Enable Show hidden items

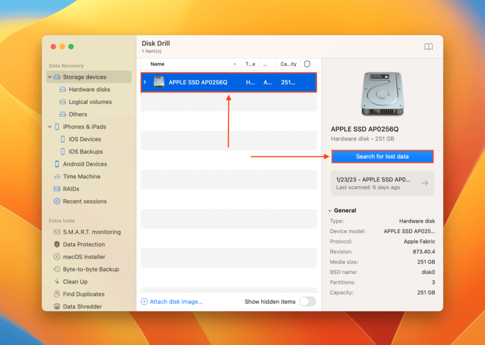[x=308, y=302]
